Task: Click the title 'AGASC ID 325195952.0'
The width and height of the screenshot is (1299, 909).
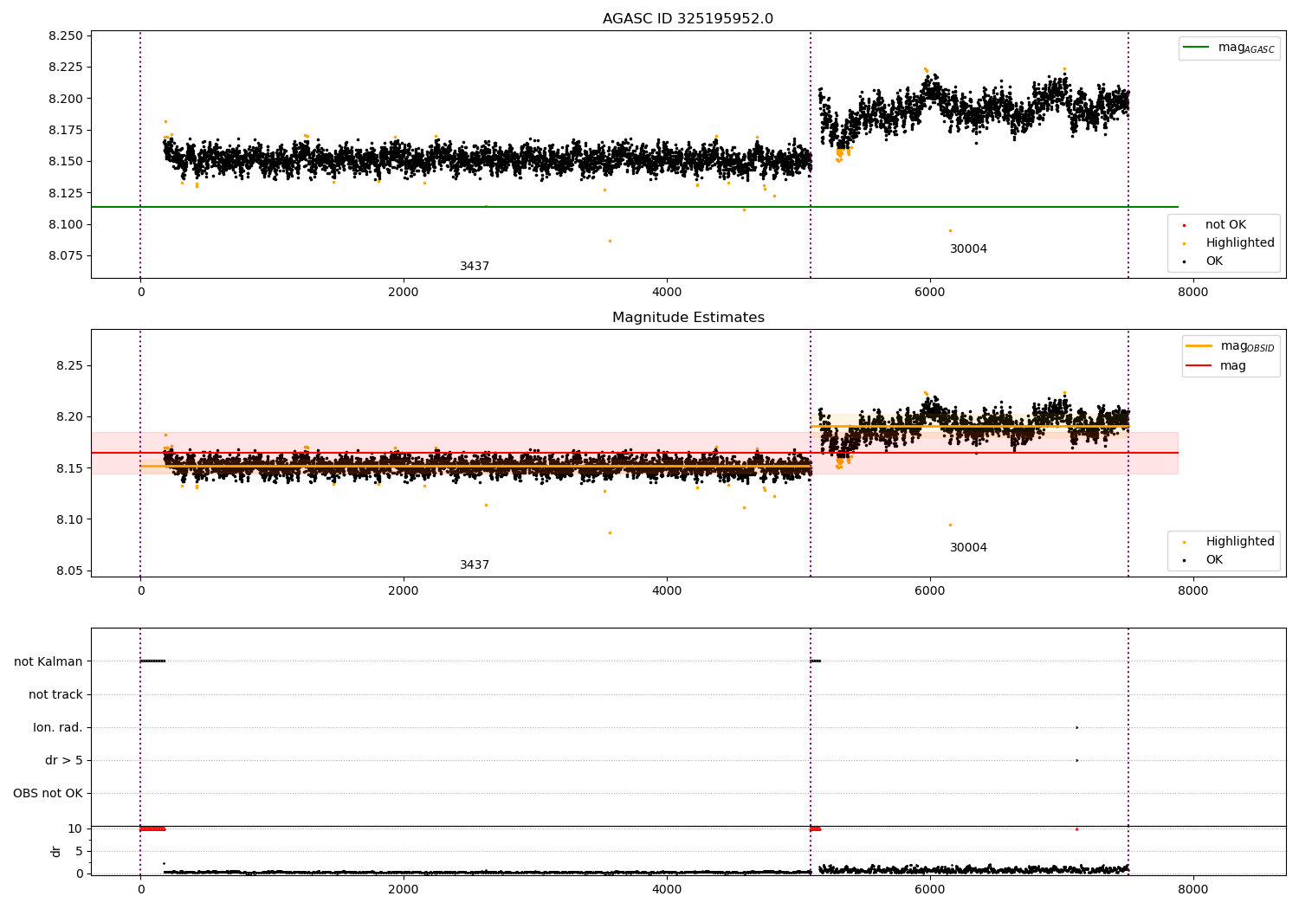Action: tap(688, 19)
